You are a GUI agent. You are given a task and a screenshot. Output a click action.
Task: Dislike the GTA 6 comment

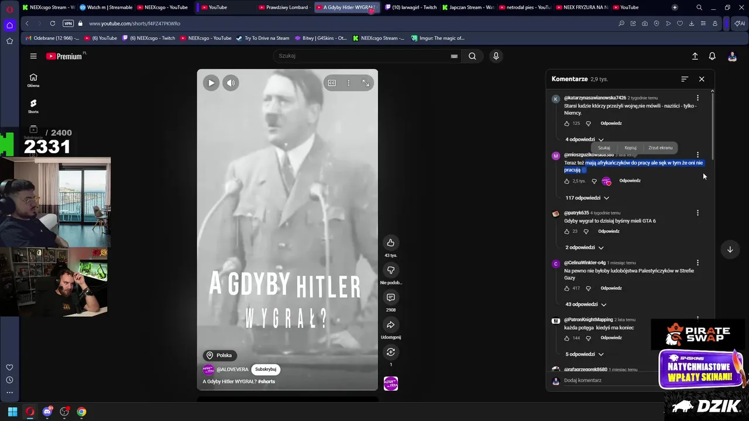[x=586, y=232]
